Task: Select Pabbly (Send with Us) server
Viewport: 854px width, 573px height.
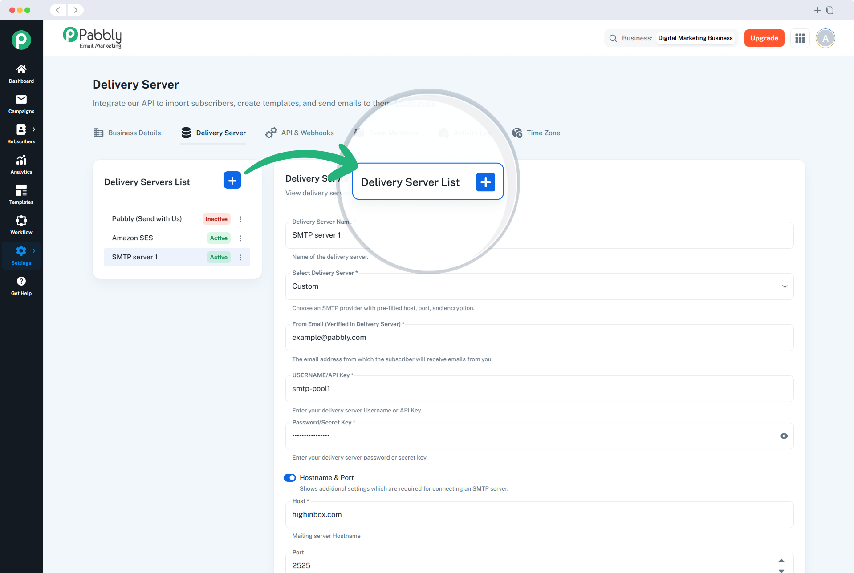Action: [147, 219]
